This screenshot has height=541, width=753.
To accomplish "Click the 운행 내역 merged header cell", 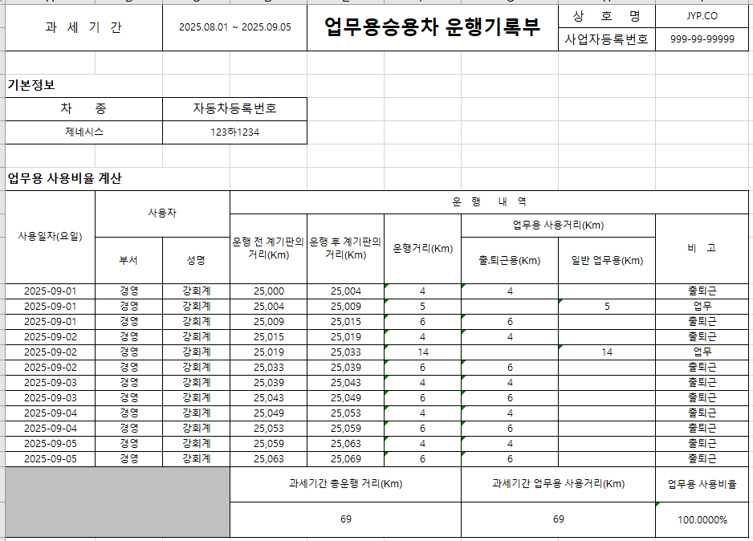I will (490, 201).
